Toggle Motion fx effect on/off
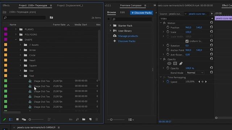Screen dimensions: 232x130 164,23
